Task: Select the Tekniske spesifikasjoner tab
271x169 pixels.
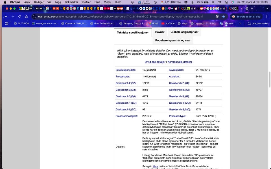Action: click(133, 32)
